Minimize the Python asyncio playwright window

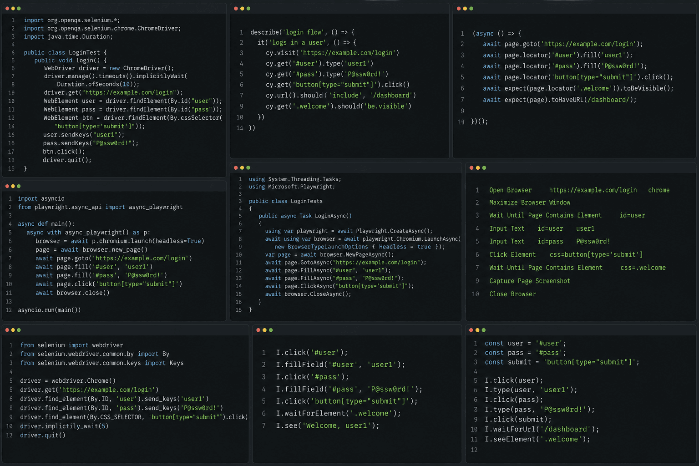point(13,186)
